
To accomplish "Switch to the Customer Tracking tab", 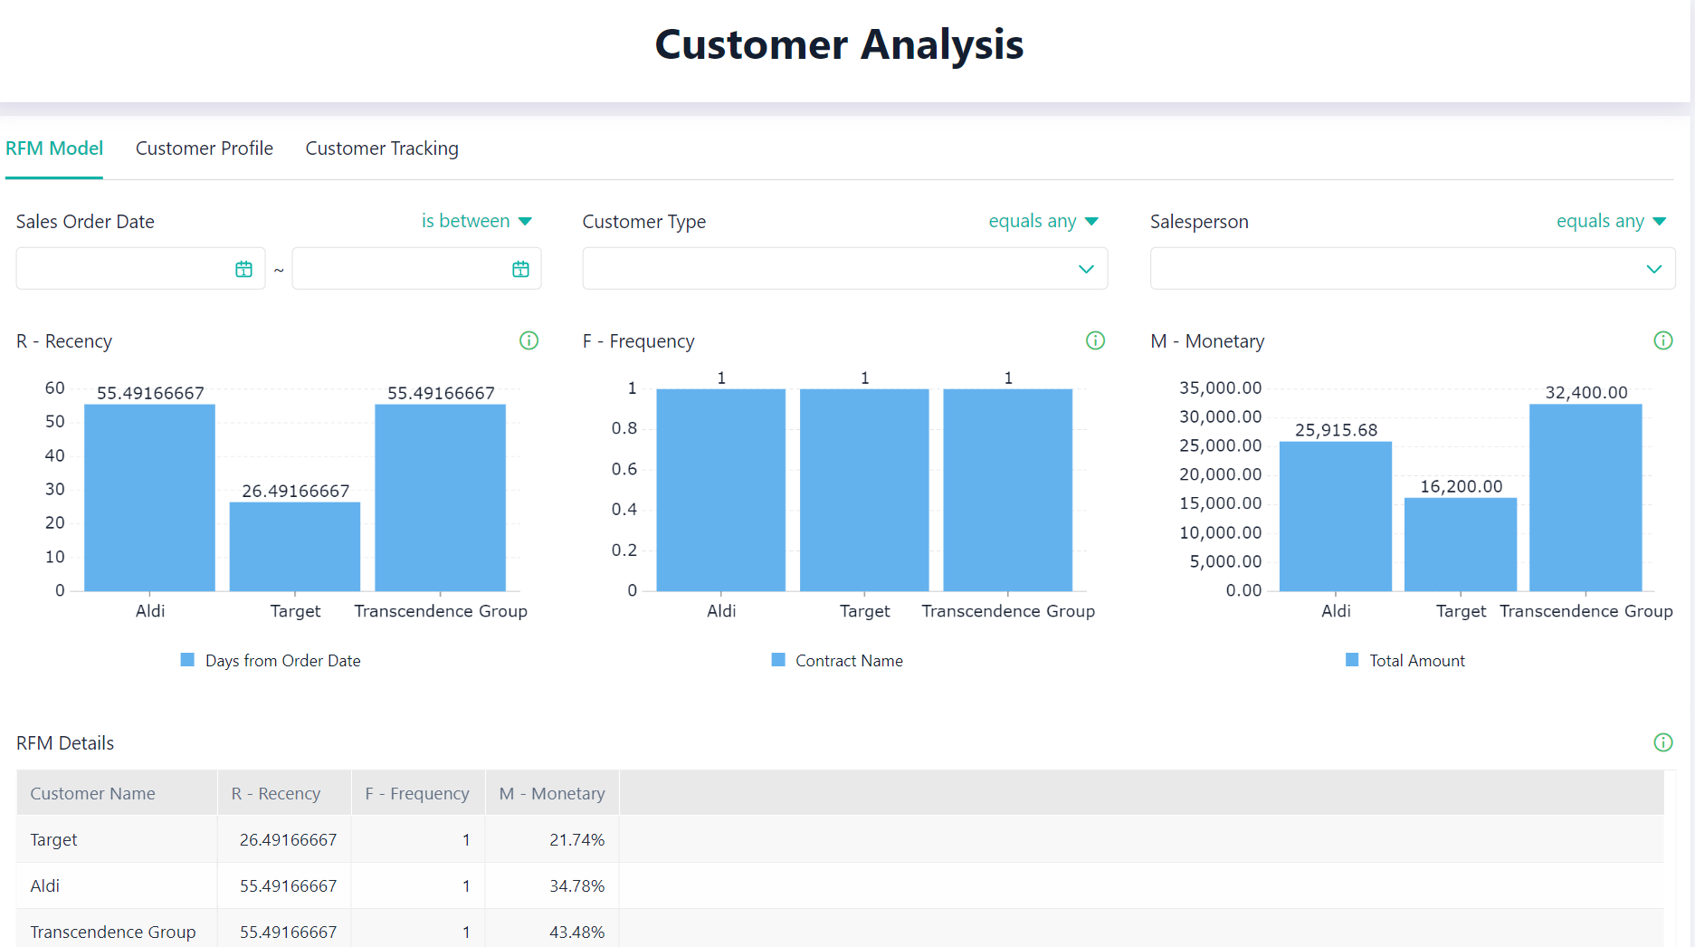I will [382, 148].
